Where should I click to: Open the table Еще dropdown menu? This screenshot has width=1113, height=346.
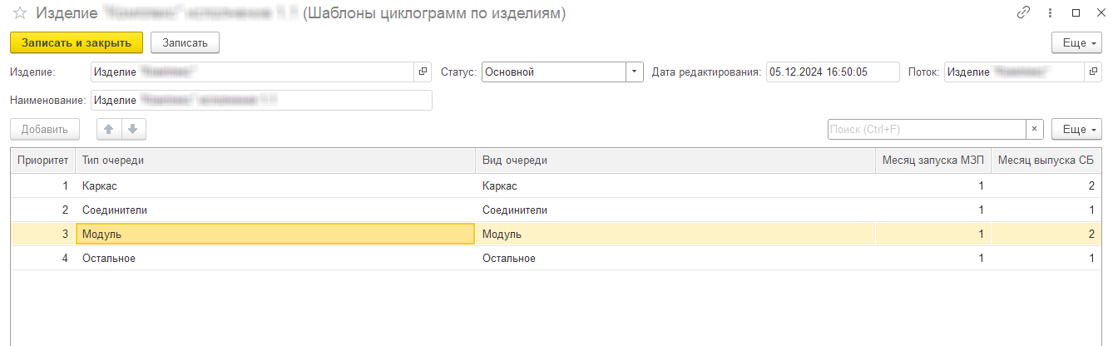[x=1077, y=130]
